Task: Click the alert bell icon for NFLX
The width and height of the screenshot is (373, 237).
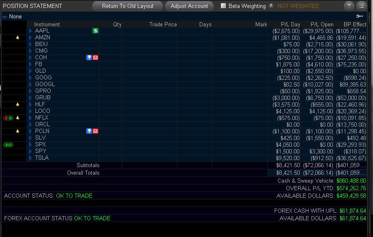Action: click(18, 118)
